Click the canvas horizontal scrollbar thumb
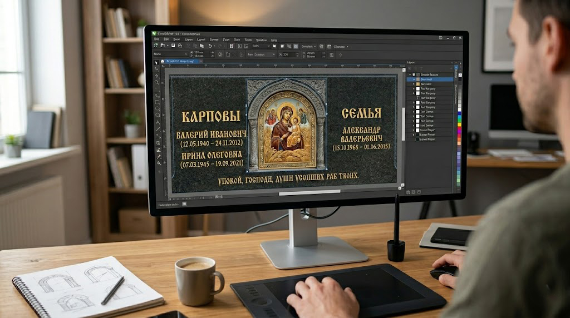Image resolution: width=570 pixels, height=318 pixels. (309, 193)
